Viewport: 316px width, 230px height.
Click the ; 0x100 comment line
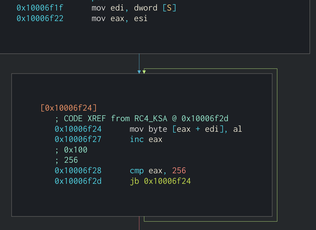coord(71,149)
